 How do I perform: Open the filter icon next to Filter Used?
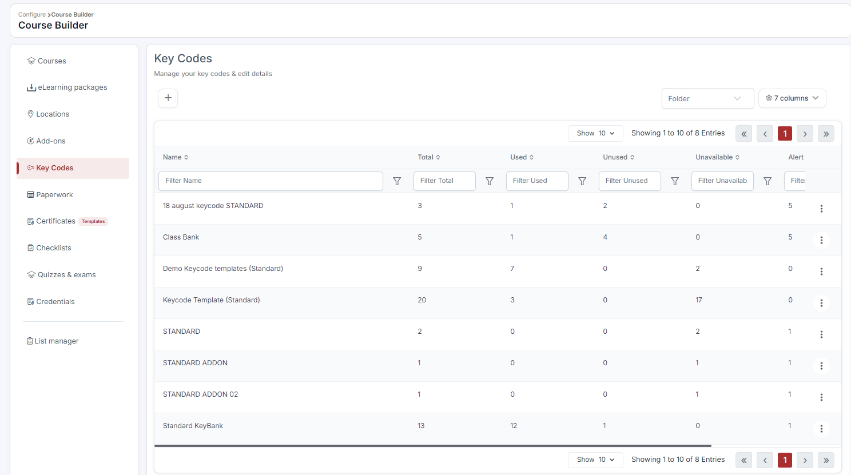coord(582,181)
